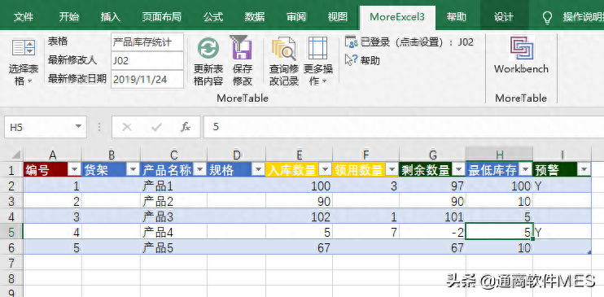Click the 预警 Y cell in row 2
604x297 pixels.
click(562, 186)
